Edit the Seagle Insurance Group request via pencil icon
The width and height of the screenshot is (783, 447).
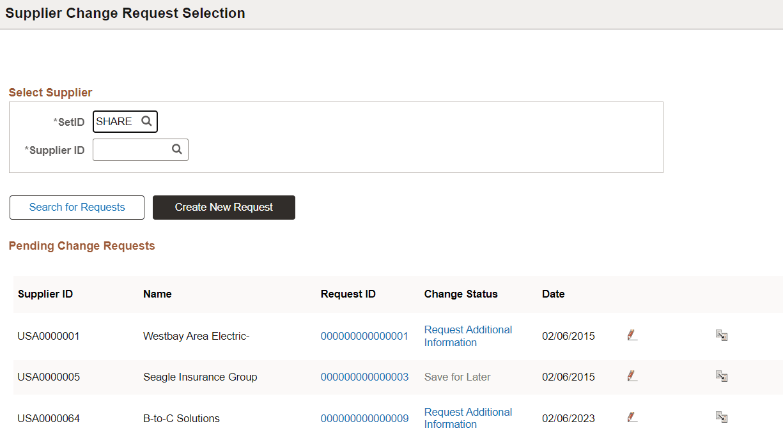coord(632,376)
